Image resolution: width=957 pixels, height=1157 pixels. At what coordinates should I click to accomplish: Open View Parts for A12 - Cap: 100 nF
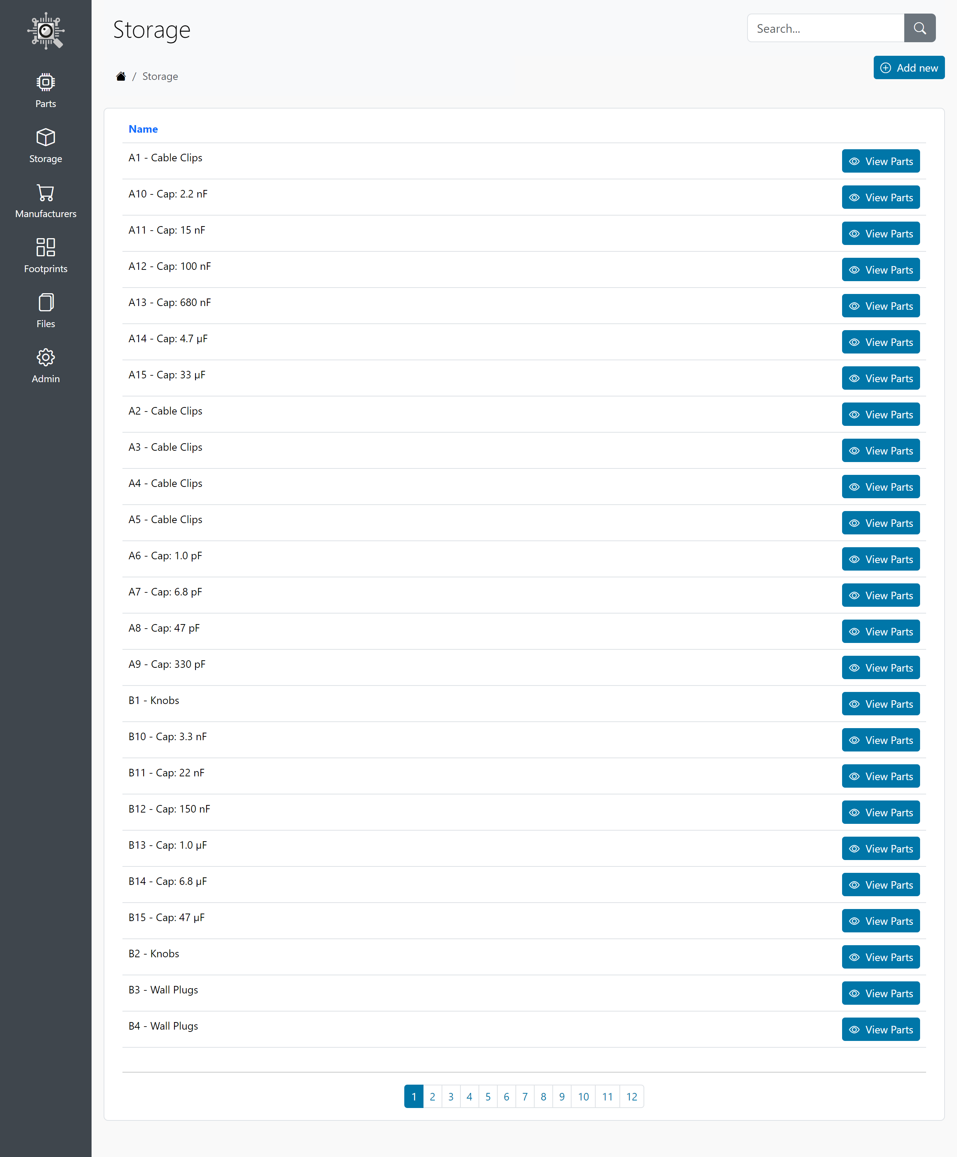881,269
